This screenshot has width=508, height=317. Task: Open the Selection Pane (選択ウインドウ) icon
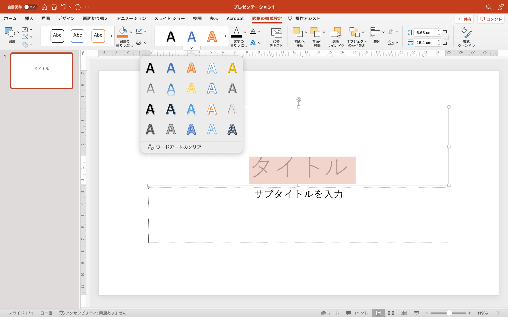click(335, 33)
